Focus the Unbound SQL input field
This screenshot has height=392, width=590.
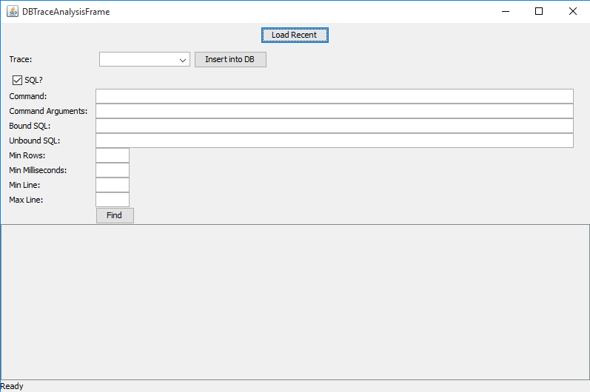point(335,141)
